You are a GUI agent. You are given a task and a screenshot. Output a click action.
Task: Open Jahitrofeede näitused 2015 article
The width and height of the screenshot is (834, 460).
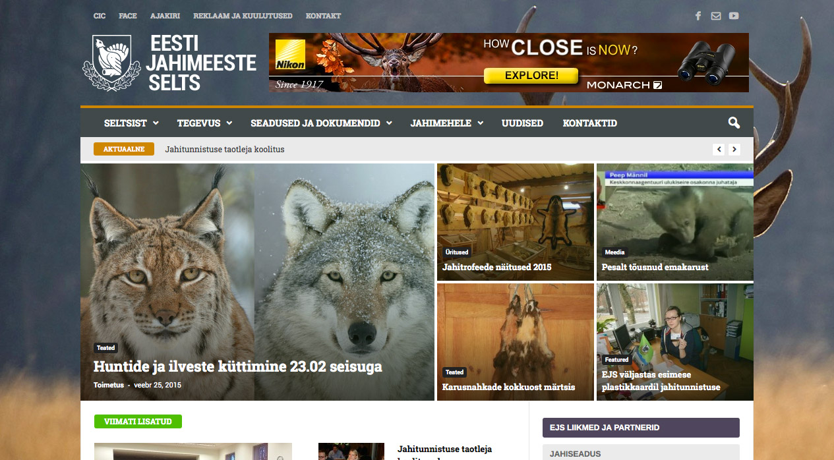click(496, 267)
